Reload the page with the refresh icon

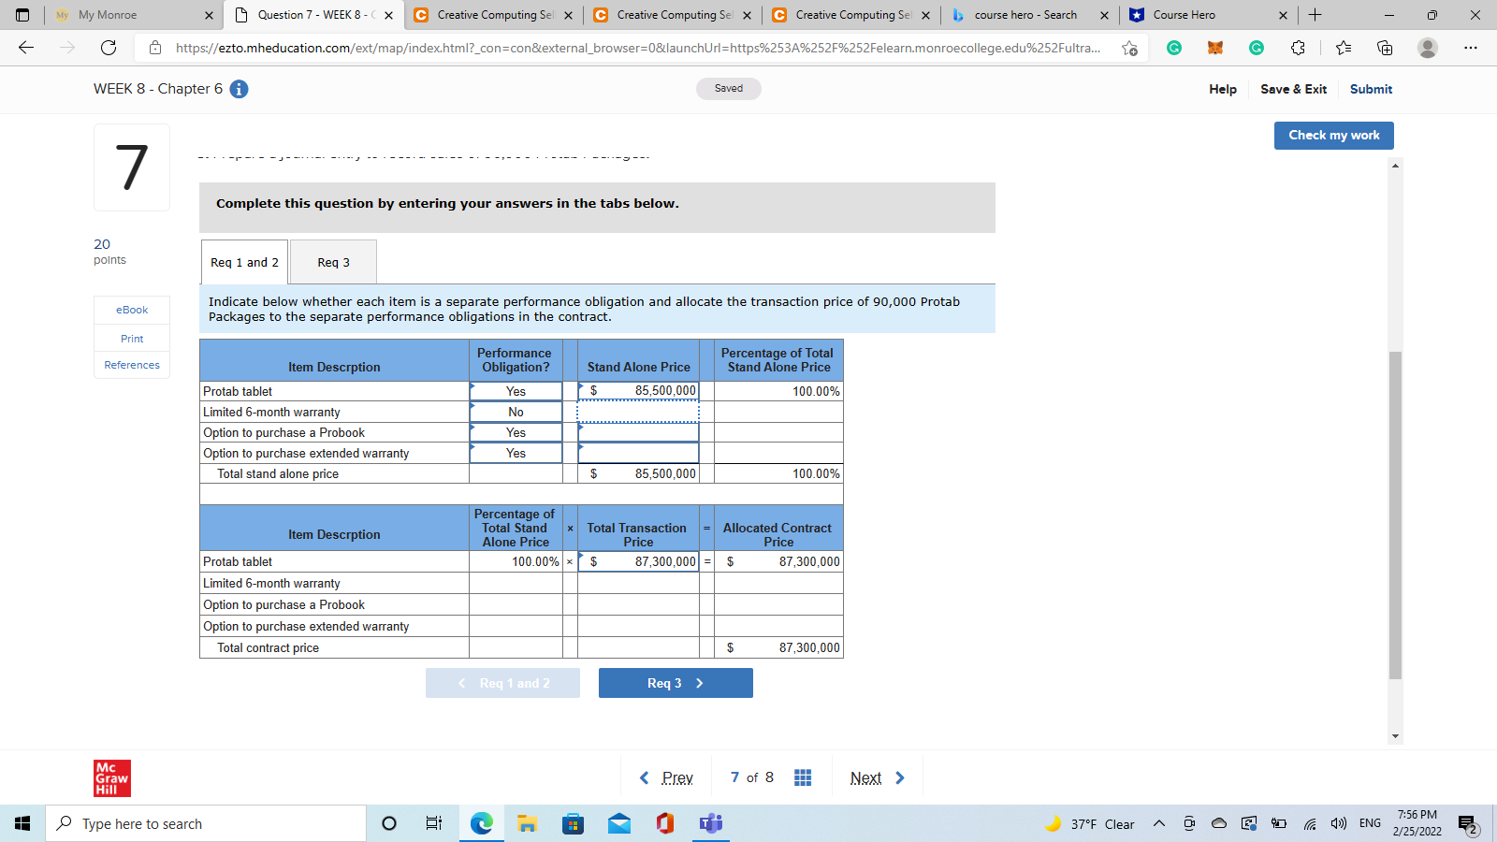coord(109,48)
